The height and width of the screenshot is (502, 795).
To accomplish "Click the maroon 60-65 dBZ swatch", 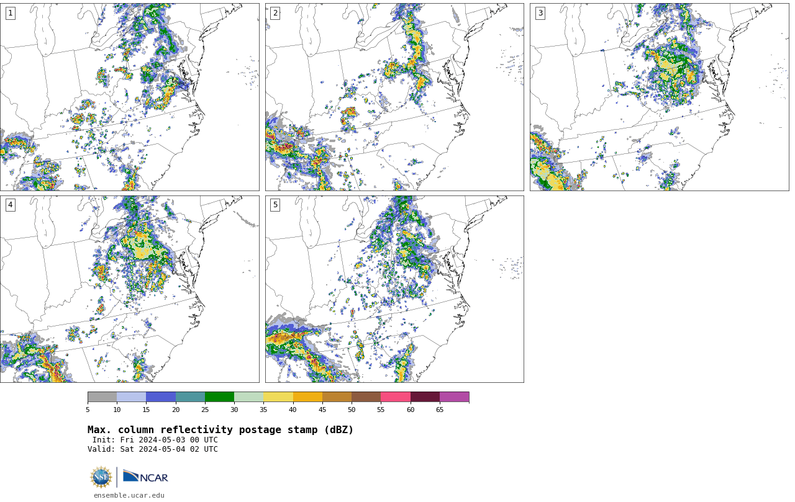I will coord(425,397).
